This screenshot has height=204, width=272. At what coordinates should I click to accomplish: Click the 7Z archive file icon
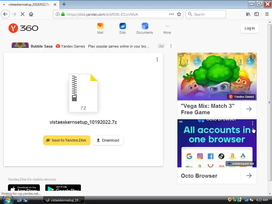click(83, 93)
